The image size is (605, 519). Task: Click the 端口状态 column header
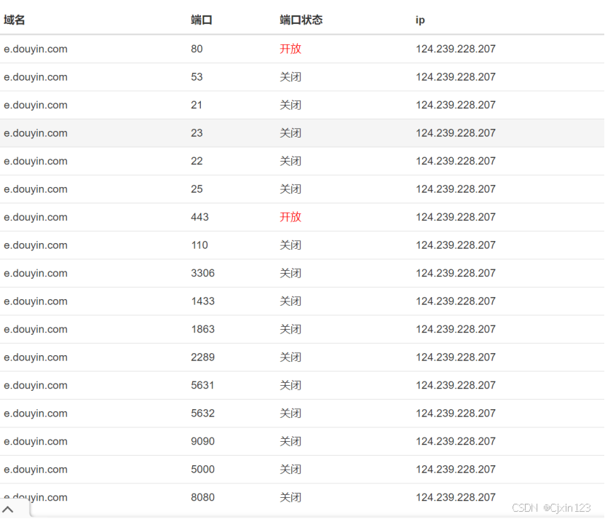pyautogui.click(x=301, y=20)
